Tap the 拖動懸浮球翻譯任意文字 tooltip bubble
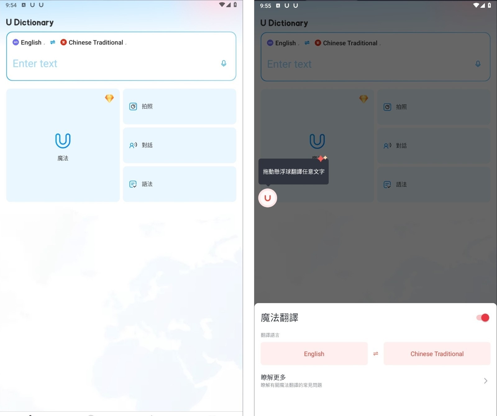This screenshot has width=497, height=416. click(x=294, y=172)
